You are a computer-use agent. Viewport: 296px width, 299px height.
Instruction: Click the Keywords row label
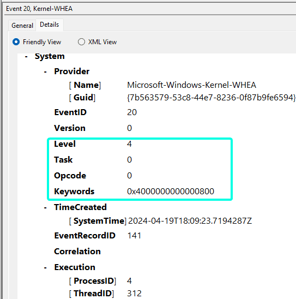pos(74,192)
